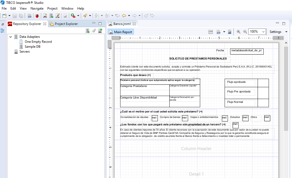Expand the run configuration dropdown arrow

pos(78,16)
